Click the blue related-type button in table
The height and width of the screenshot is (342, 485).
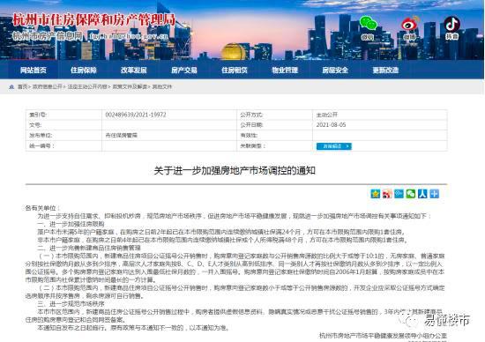pos(333,146)
